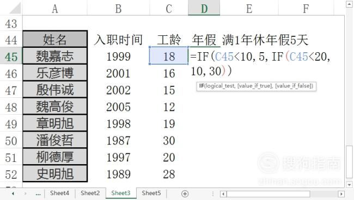Select cell with year 1987
Viewport: 354px width, 200px height.
(x=118, y=141)
